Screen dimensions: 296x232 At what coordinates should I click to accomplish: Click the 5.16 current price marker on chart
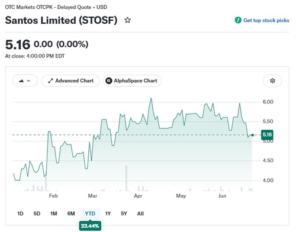click(x=267, y=134)
